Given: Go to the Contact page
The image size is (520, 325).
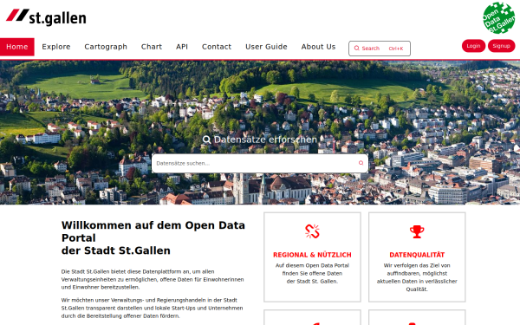Looking at the screenshot, I should click(217, 47).
